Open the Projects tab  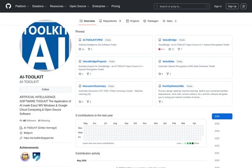132,21
